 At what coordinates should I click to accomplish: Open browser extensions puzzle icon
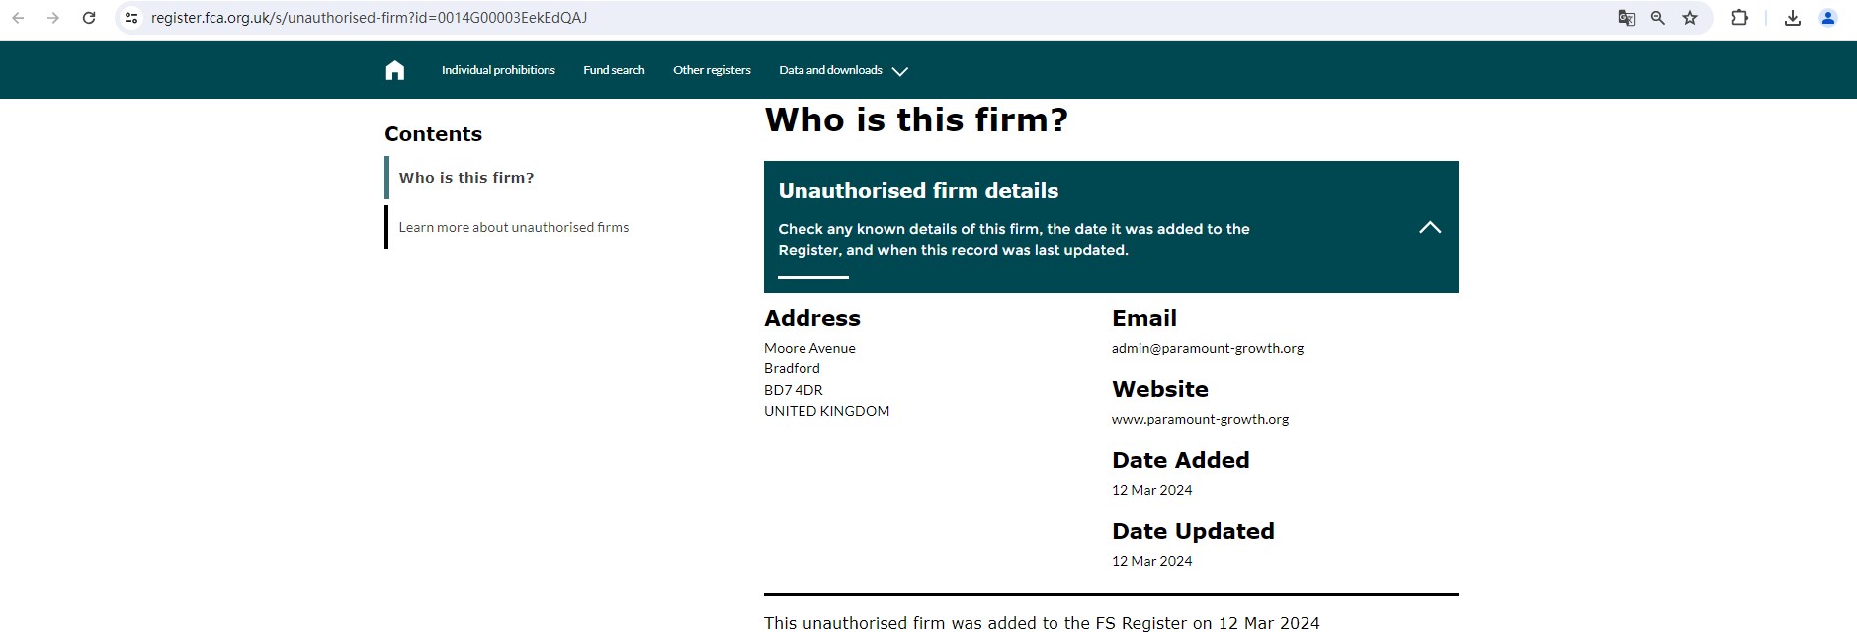tap(1740, 18)
